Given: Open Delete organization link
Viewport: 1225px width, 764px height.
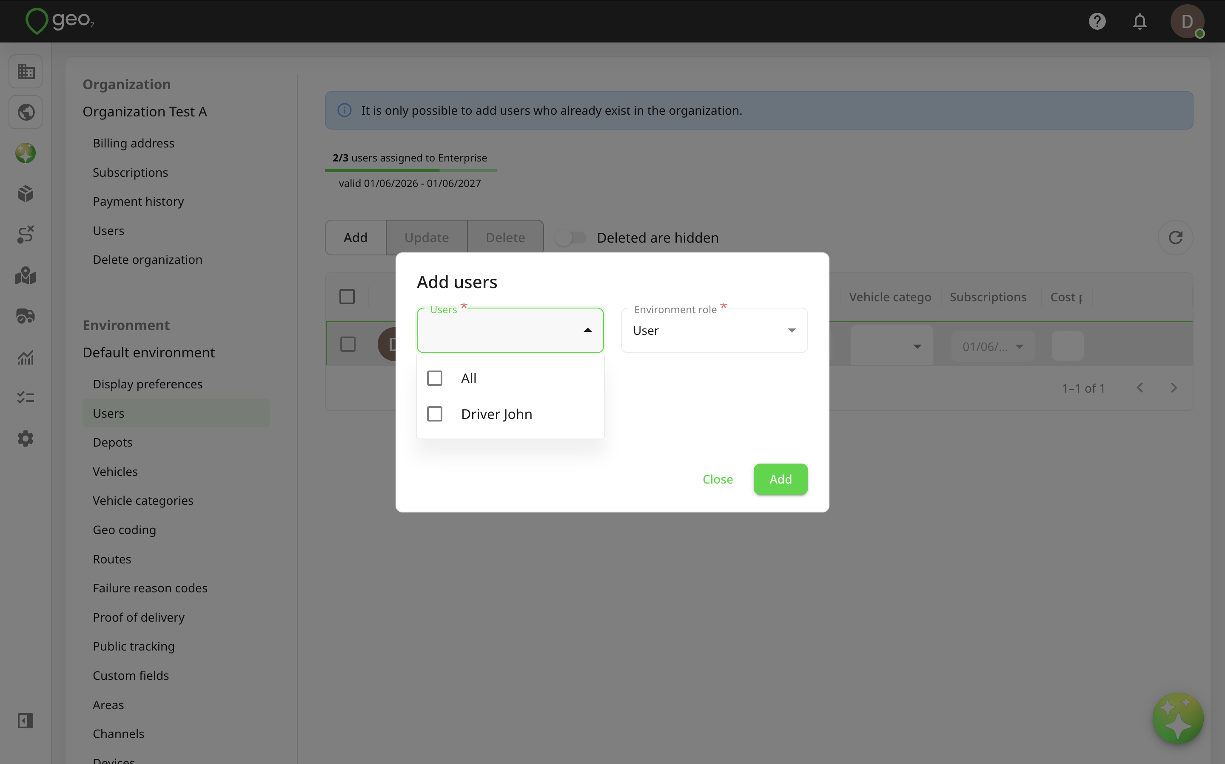Looking at the screenshot, I should 147,259.
